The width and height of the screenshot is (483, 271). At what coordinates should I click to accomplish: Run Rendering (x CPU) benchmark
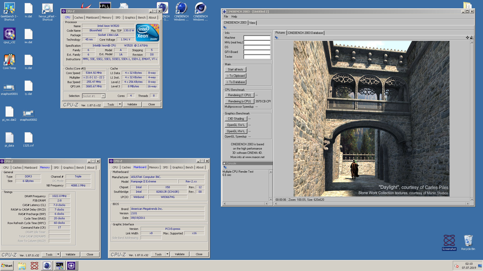point(239,101)
